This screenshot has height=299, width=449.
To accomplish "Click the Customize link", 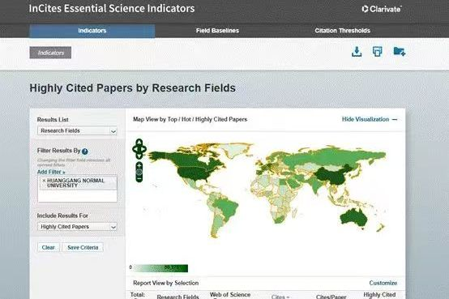I will (383, 283).
